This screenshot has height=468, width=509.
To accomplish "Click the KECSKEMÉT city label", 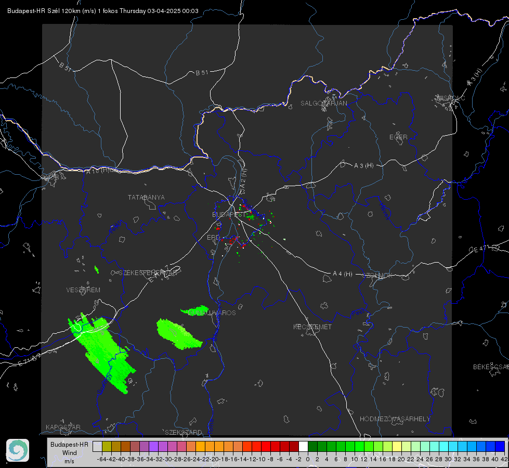I will pyautogui.click(x=312, y=327).
